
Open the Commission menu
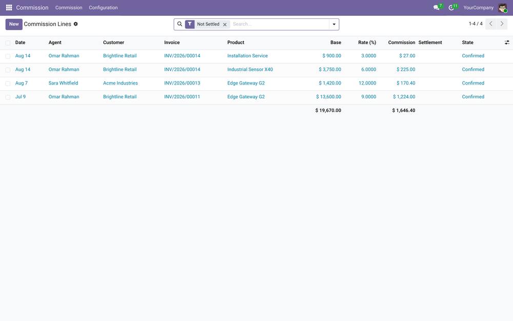click(69, 8)
